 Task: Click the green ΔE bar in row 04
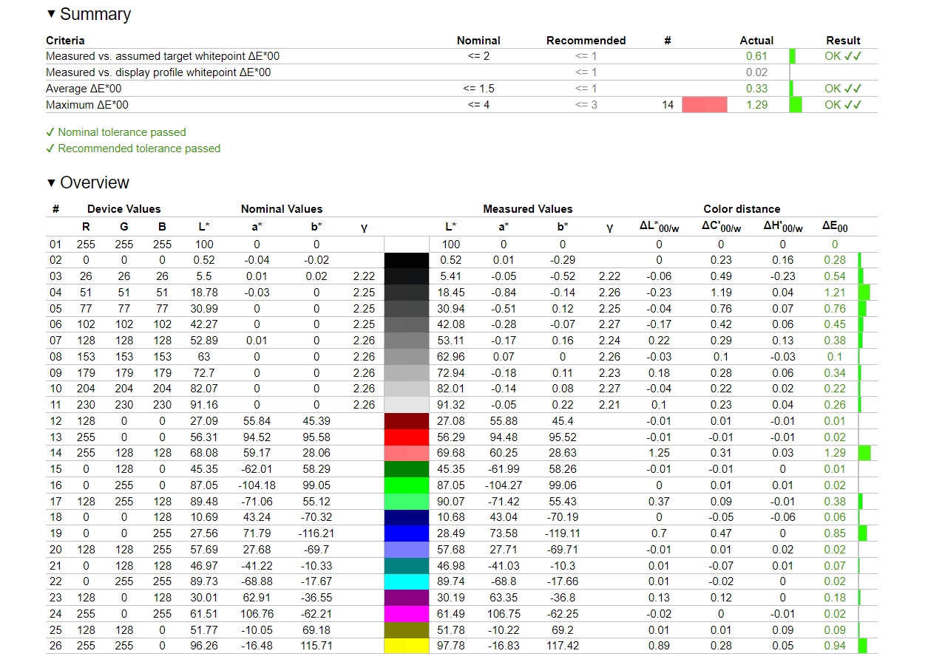[864, 293]
